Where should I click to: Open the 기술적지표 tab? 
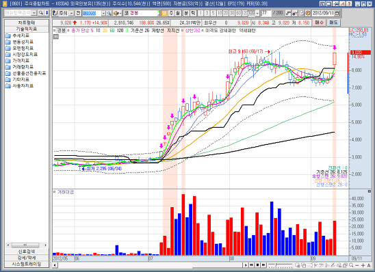[x=27, y=29]
